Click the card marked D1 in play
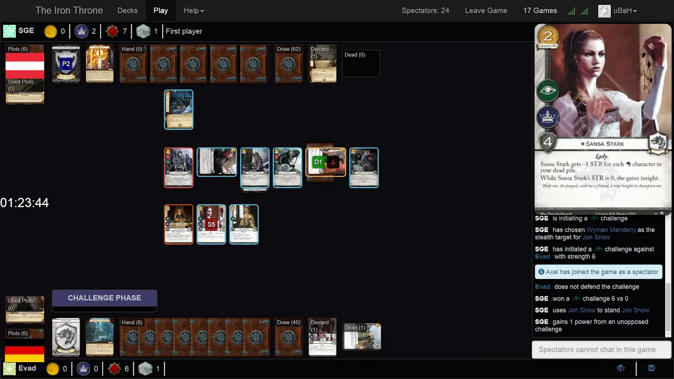 [x=326, y=162]
